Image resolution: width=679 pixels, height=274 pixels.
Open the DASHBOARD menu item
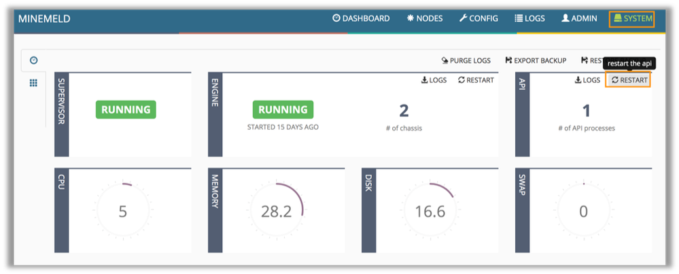361,18
